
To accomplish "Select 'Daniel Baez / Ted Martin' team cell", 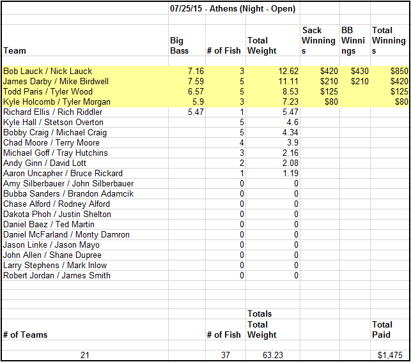I will 49,224.
